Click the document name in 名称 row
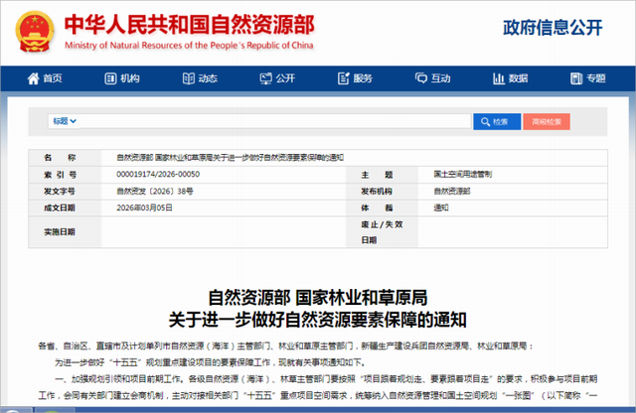This screenshot has height=413, width=636. point(230,158)
